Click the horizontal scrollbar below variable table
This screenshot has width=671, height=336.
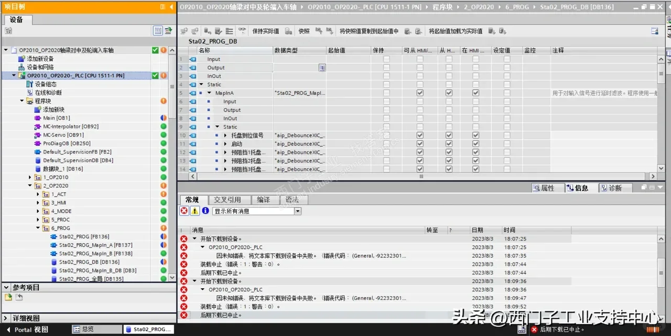pyautogui.click(x=419, y=177)
